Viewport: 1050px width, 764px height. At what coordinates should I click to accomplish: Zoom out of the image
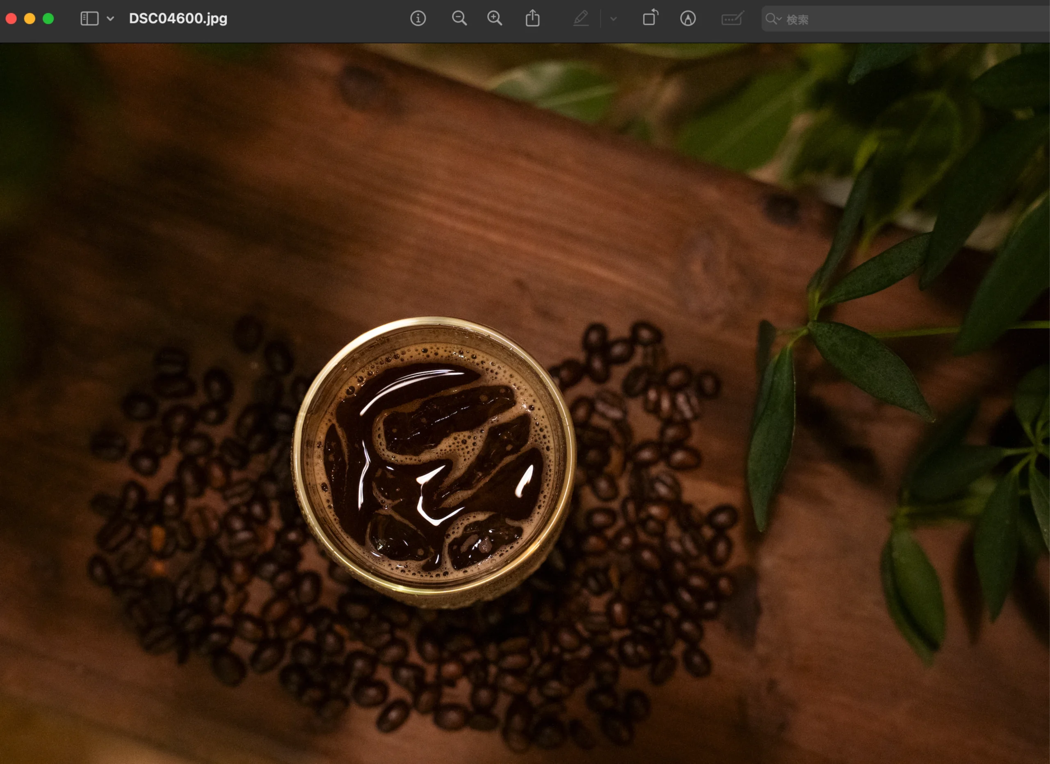[x=459, y=18]
